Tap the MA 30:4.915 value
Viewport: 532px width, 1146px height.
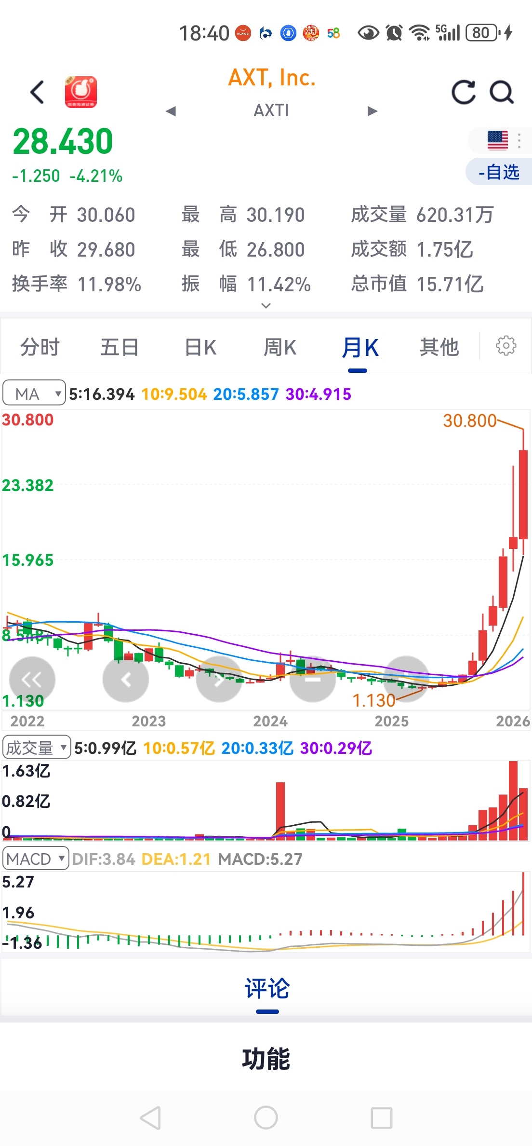pos(318,394)
